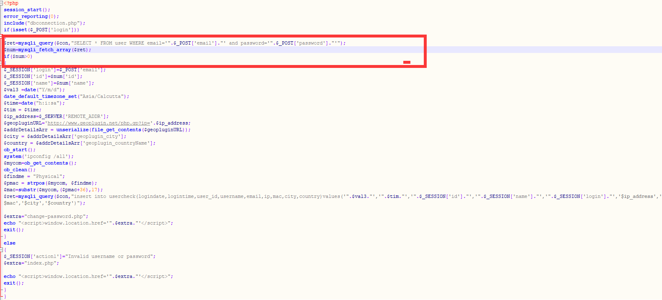Click the $country = $addrDetailsArr['geoplugin_countryName'] line
The image size is (662, 300).
(80, 143)
